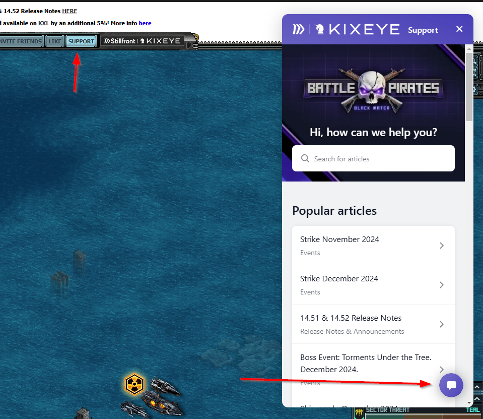
Task: Open 14.51 & 14.52 Release Notes chevron
Action: click(441, 324)
